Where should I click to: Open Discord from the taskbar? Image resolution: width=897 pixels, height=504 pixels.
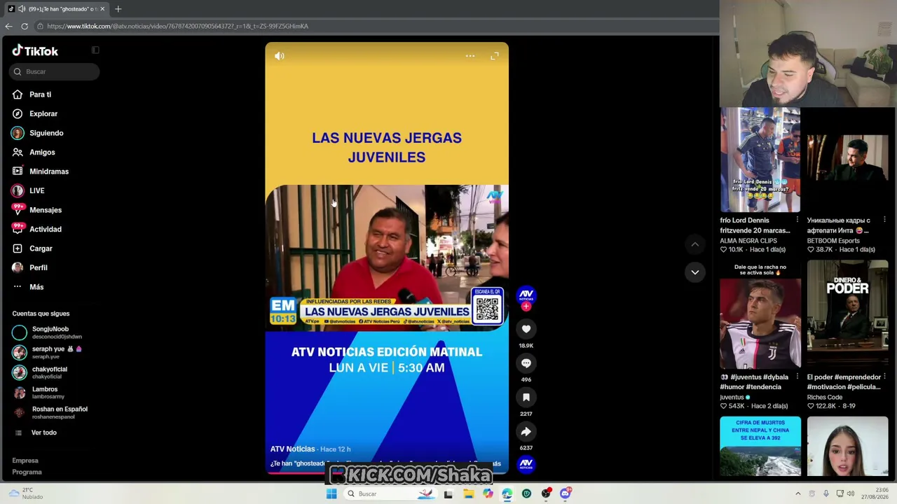[x=566, y=493]
